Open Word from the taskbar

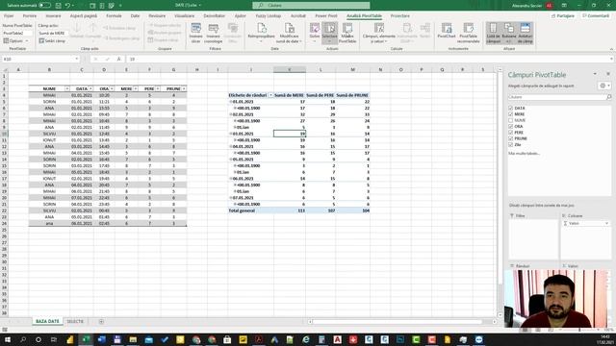(x=101, y=339)
